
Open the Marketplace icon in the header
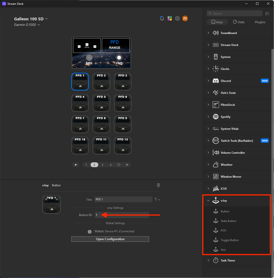tap(170, 18)
